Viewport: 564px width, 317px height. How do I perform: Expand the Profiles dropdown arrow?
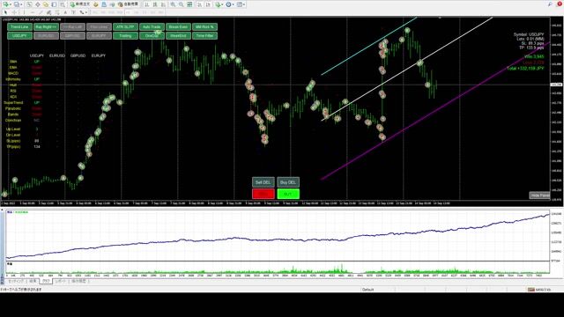click(21, 4)
